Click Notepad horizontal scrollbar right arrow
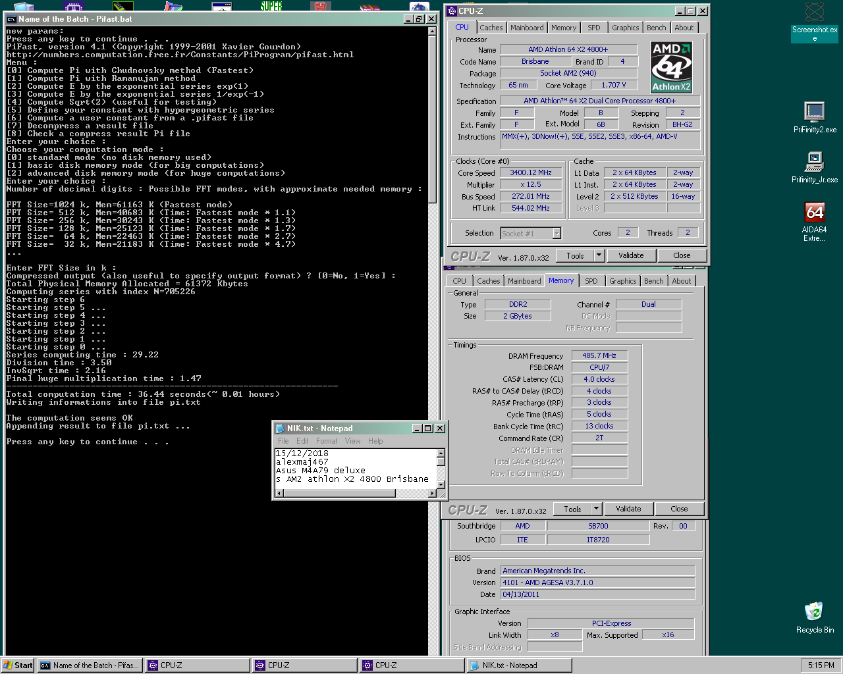This screenshot has height=674, width=843. [432, 493]
